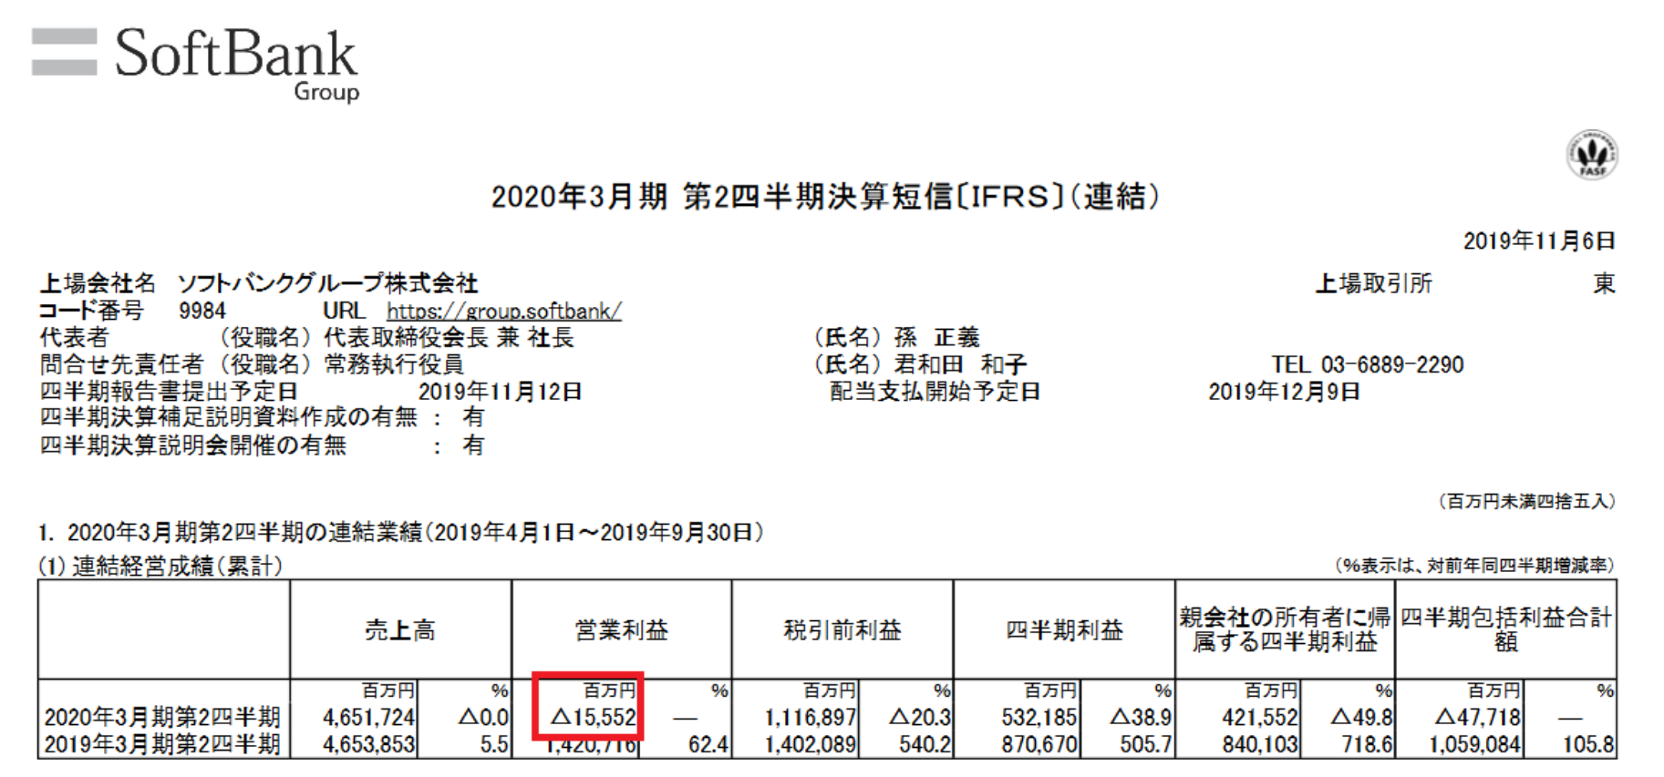Select the operating income value △15,552
Image resolution: width=1664 pixels, height=777 pixels.
pyautogui.click(x=593, y=718)
